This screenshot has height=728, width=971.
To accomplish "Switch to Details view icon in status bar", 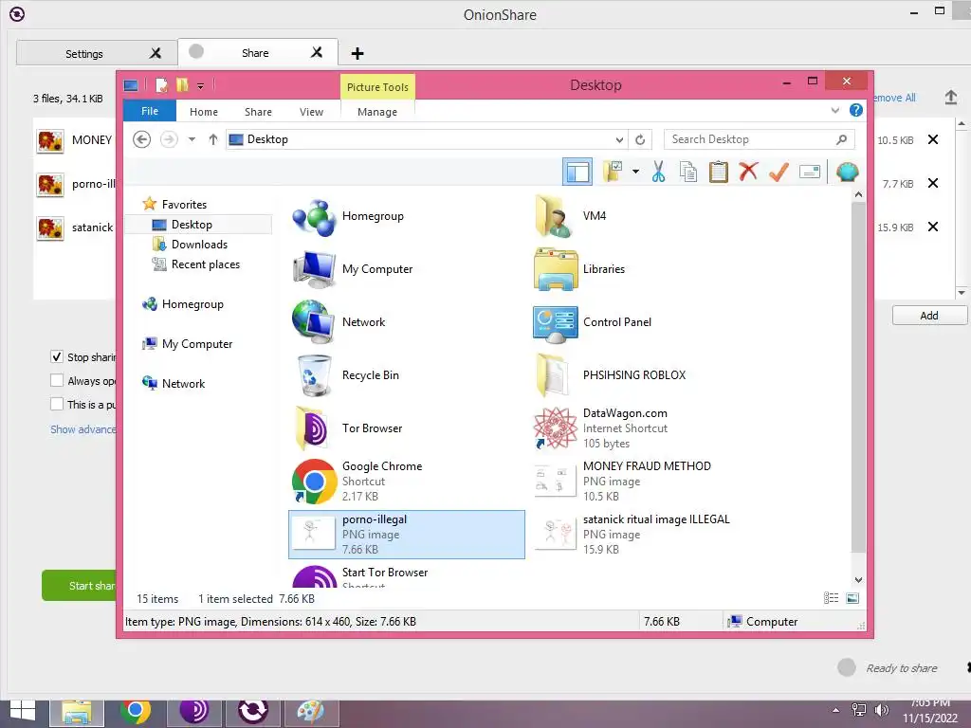I will pos(831,597).
